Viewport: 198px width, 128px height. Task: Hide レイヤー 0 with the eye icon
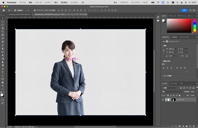[163, 100]
